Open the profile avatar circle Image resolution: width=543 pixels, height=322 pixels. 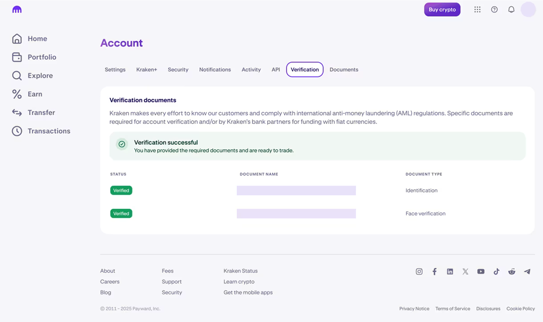tap(528, 9)
